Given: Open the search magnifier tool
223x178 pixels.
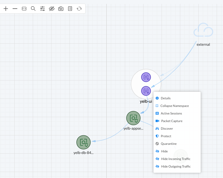Looking at the screenshot, I should click(33, 9).
